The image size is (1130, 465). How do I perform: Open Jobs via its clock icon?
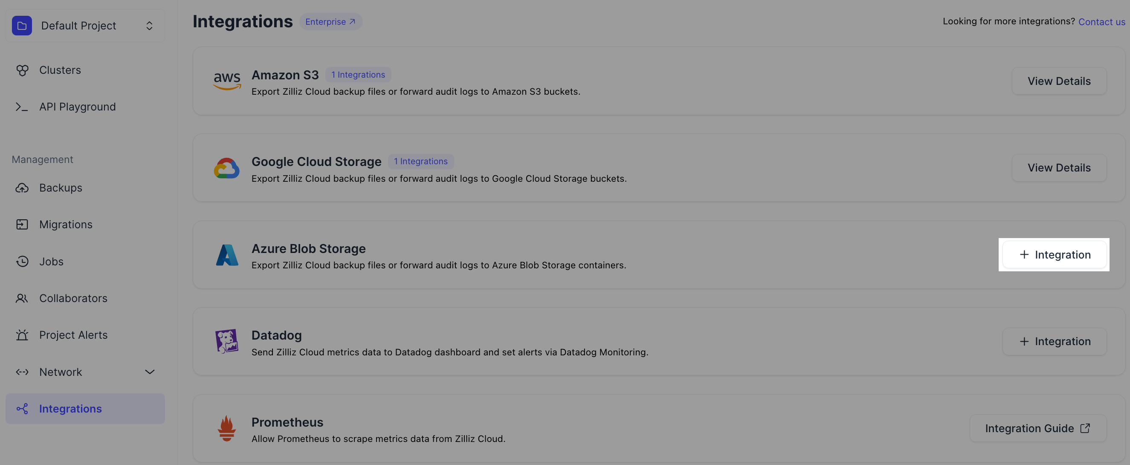22,262
